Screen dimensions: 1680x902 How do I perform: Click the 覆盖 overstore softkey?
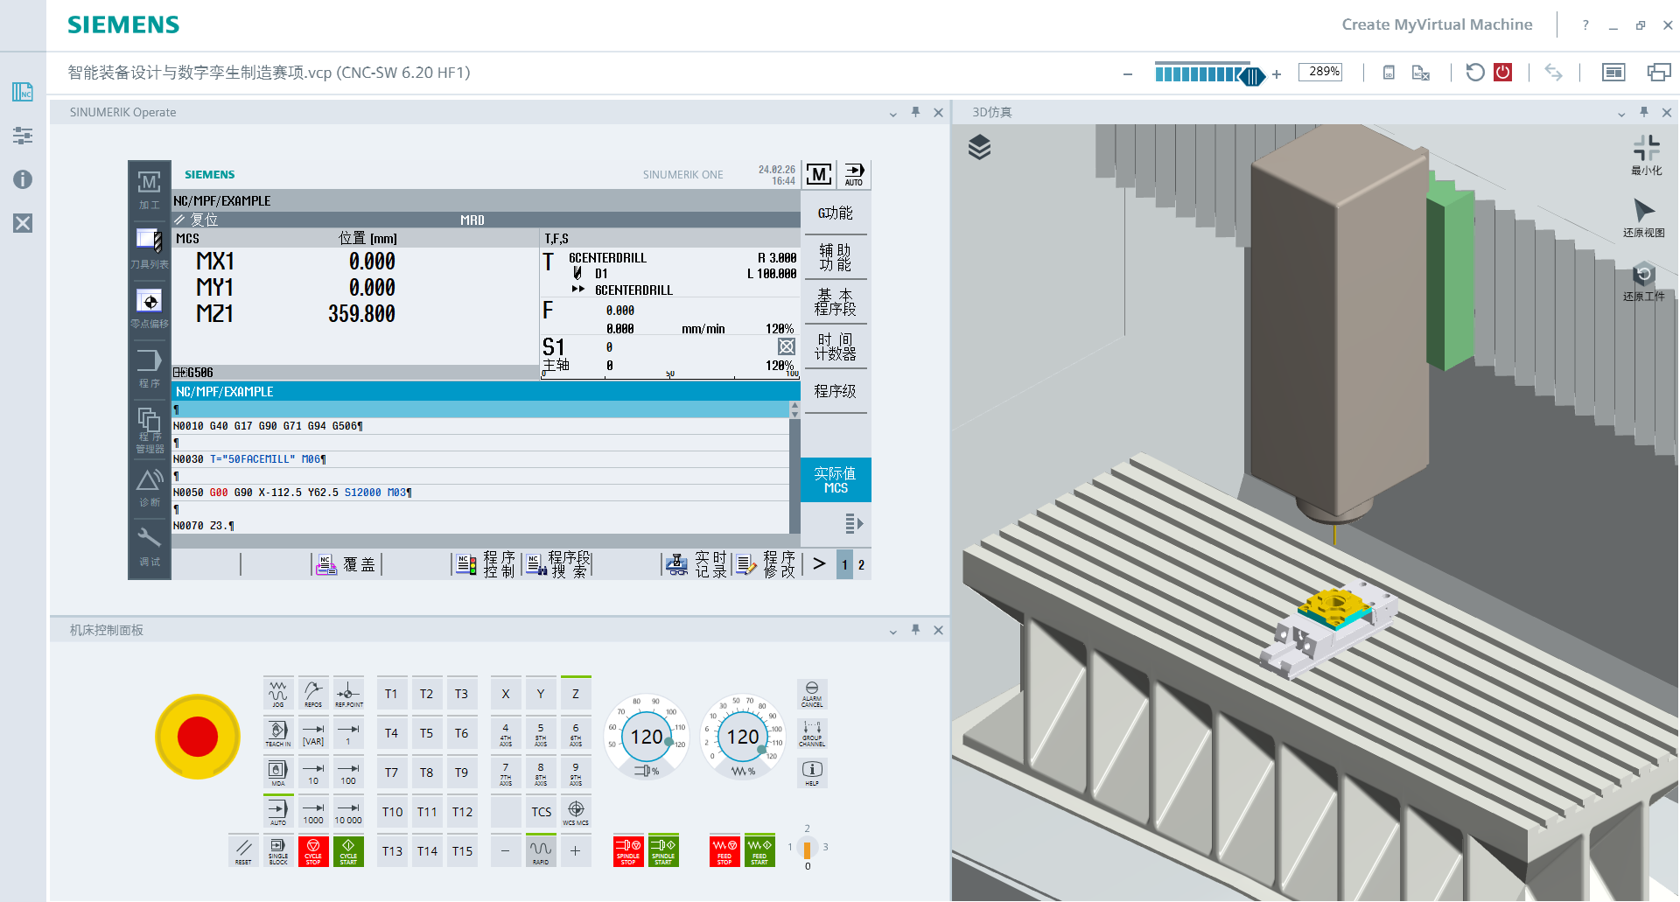(x=346, y=565)
